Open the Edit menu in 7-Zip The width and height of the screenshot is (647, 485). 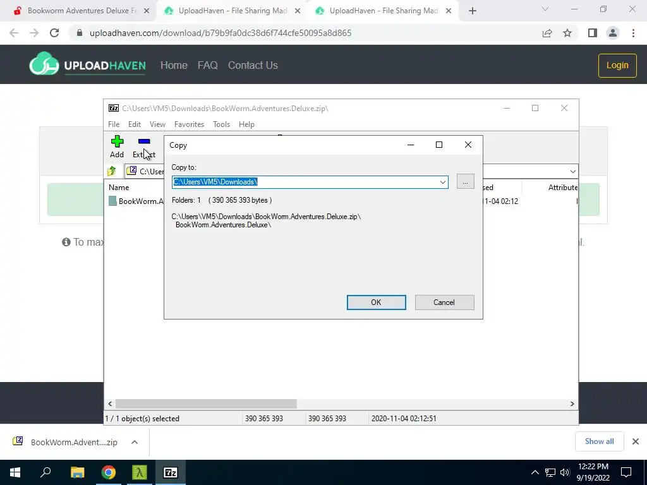(x=135, y=124)
